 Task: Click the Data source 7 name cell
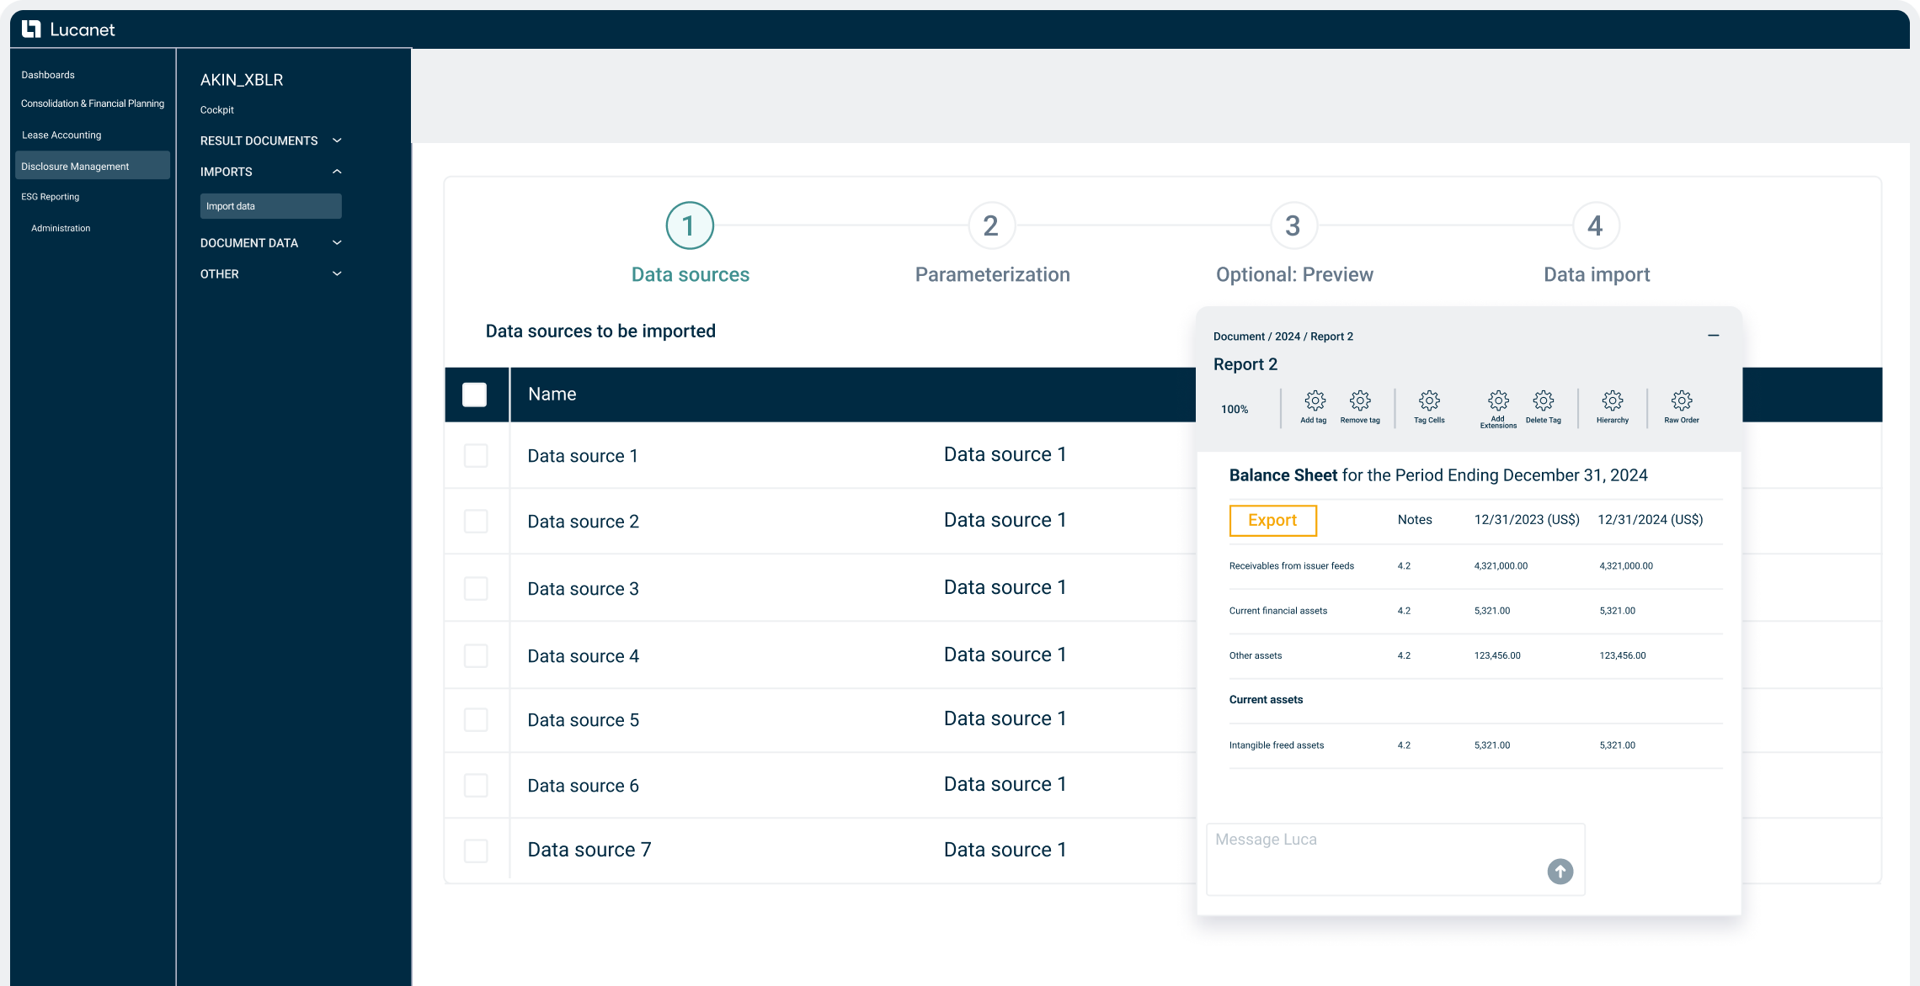point(589,850)
